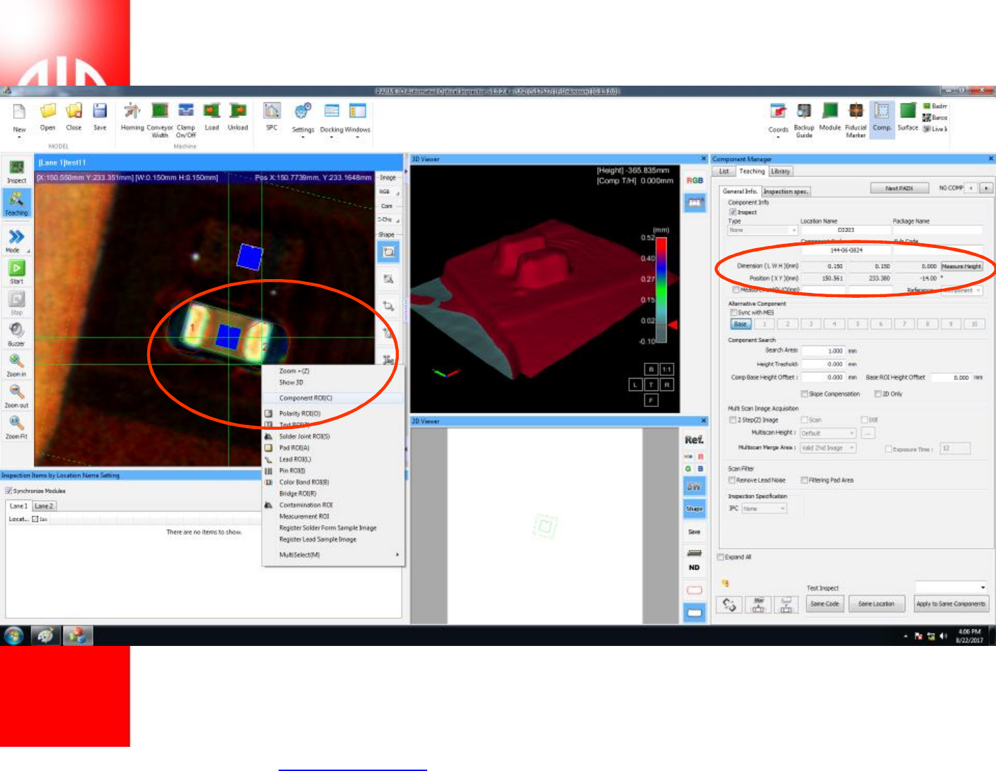Screen dimensions: 996x771
Task: Toggle the Inspect checkbox under Component Info
Action: point(733,212)
